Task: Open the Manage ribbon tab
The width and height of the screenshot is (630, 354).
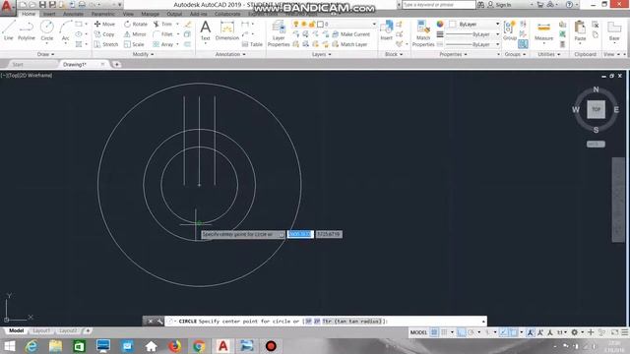Action: pos(150,14)
